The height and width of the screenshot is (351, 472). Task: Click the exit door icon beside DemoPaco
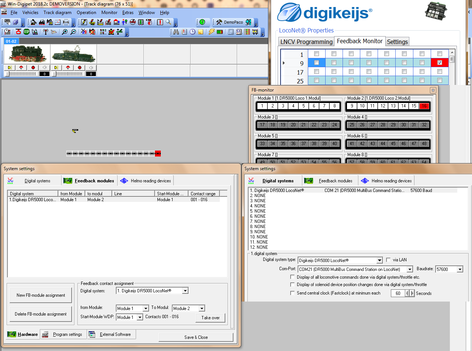click(249, 22)
